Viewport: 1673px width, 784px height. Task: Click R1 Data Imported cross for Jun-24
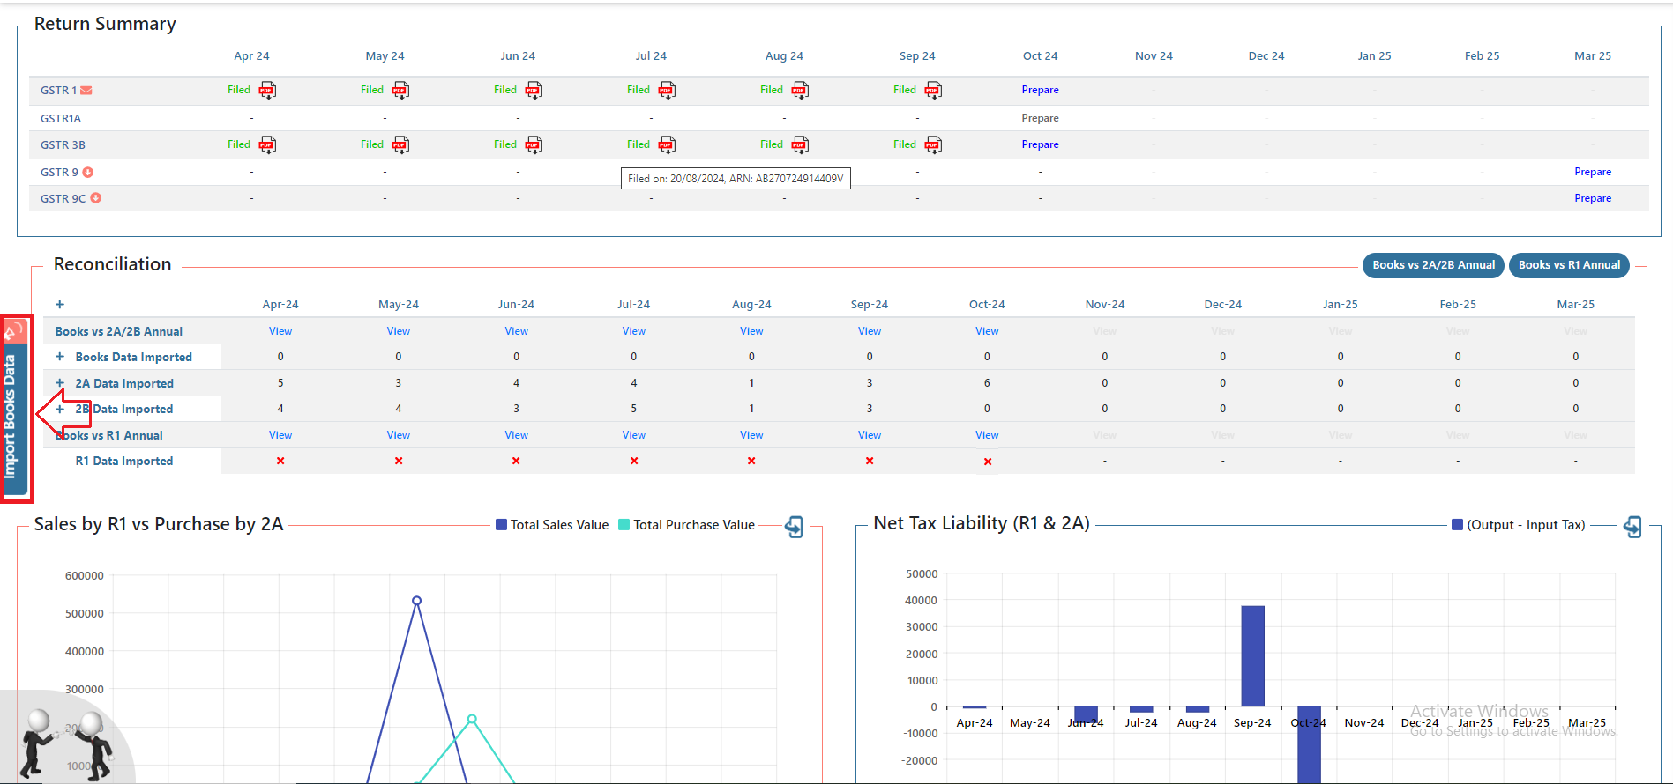click(516, 461)
